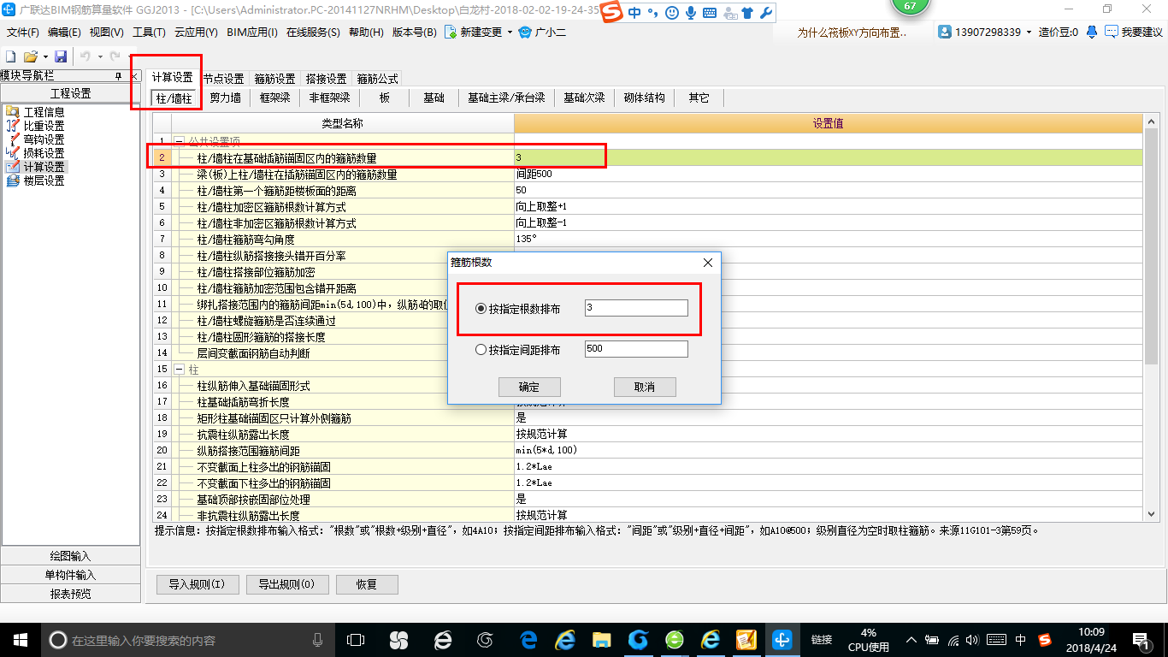The width and height of the screenshot is (1168, 657).
Task: Click the Undo toolbar icon
Action: point(86,56)
